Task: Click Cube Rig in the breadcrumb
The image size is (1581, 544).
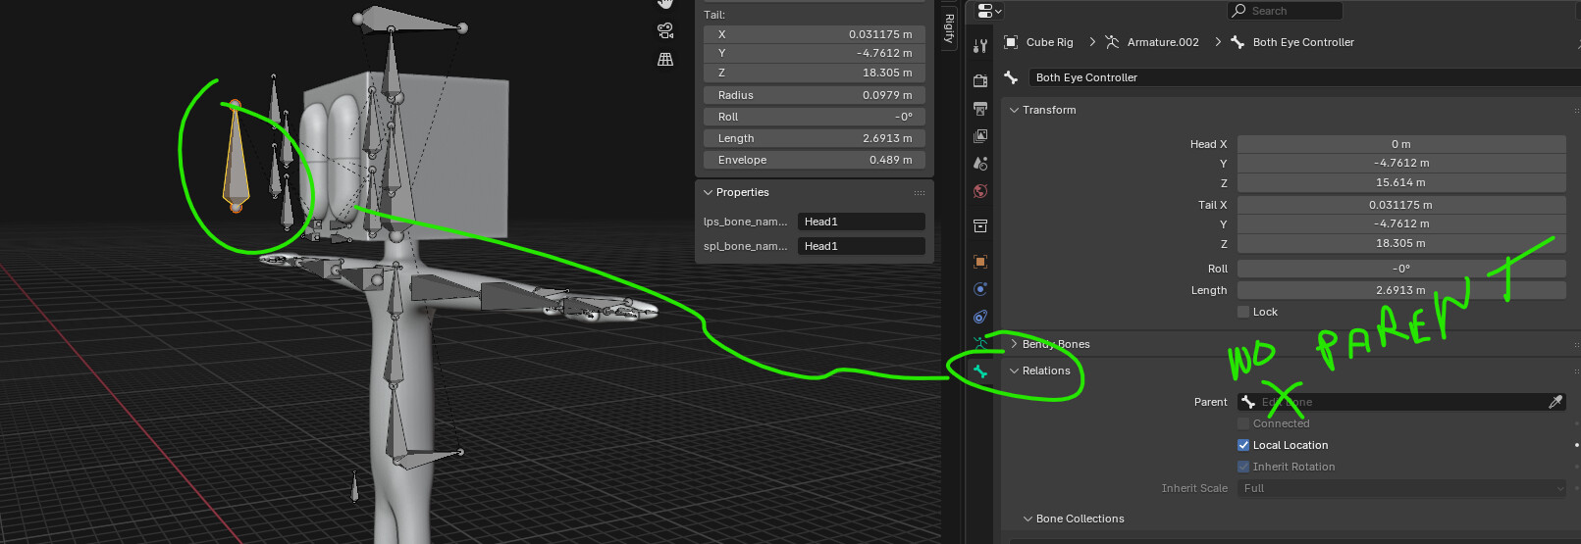Action: (x=1049, y=42)
